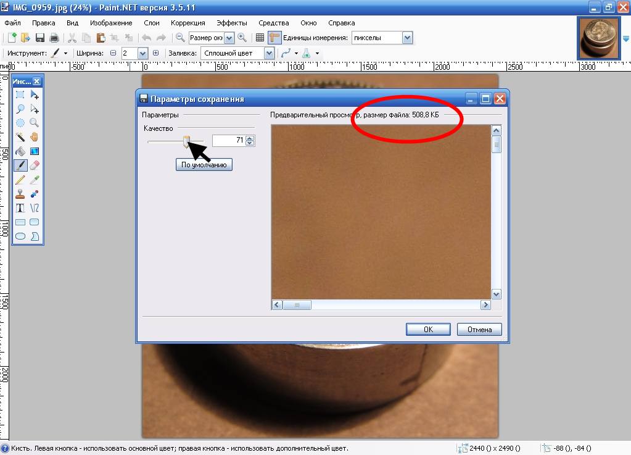The width and height of the screenshot is (631, 455).
Task: Click the Zoom in magnifier icon
Action: [x=242, y=38]
